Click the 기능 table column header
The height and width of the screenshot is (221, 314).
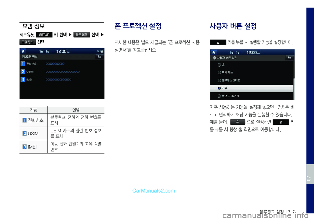[33, 110]
